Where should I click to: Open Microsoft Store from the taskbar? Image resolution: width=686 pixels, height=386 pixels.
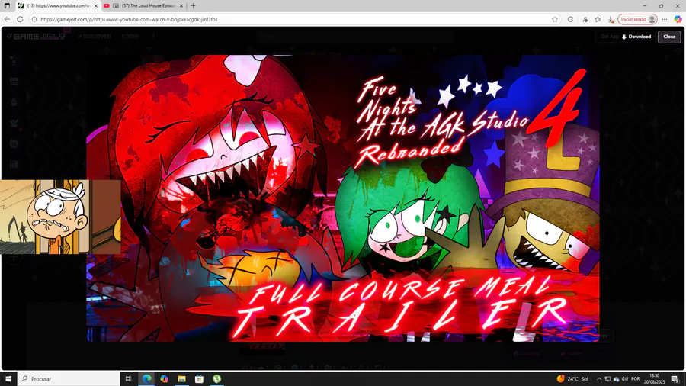[x=199, y=378]
